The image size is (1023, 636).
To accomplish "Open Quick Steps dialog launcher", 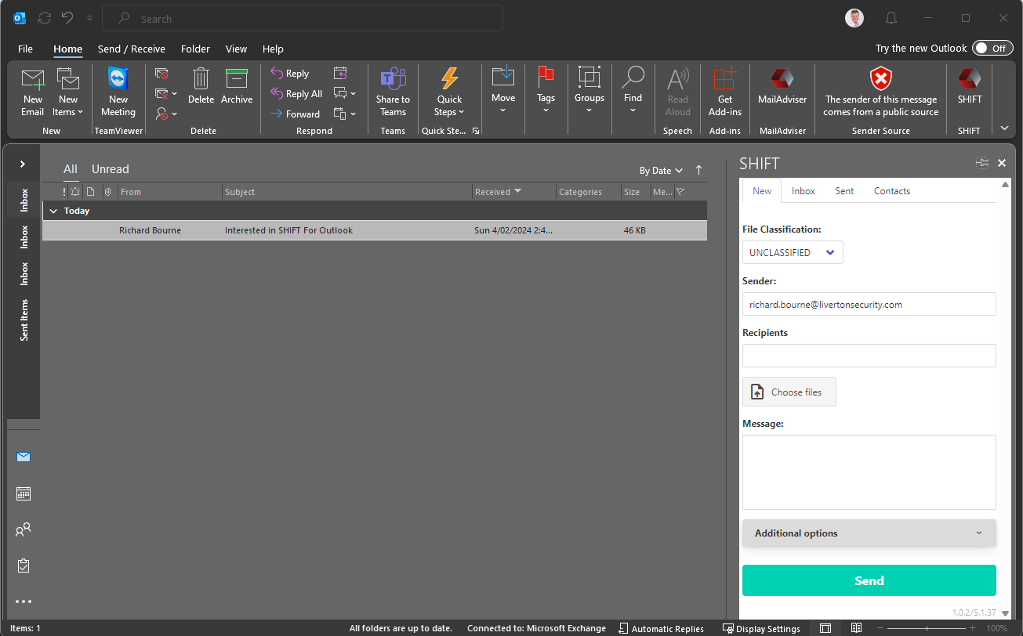I will click(x=476, y=132).
